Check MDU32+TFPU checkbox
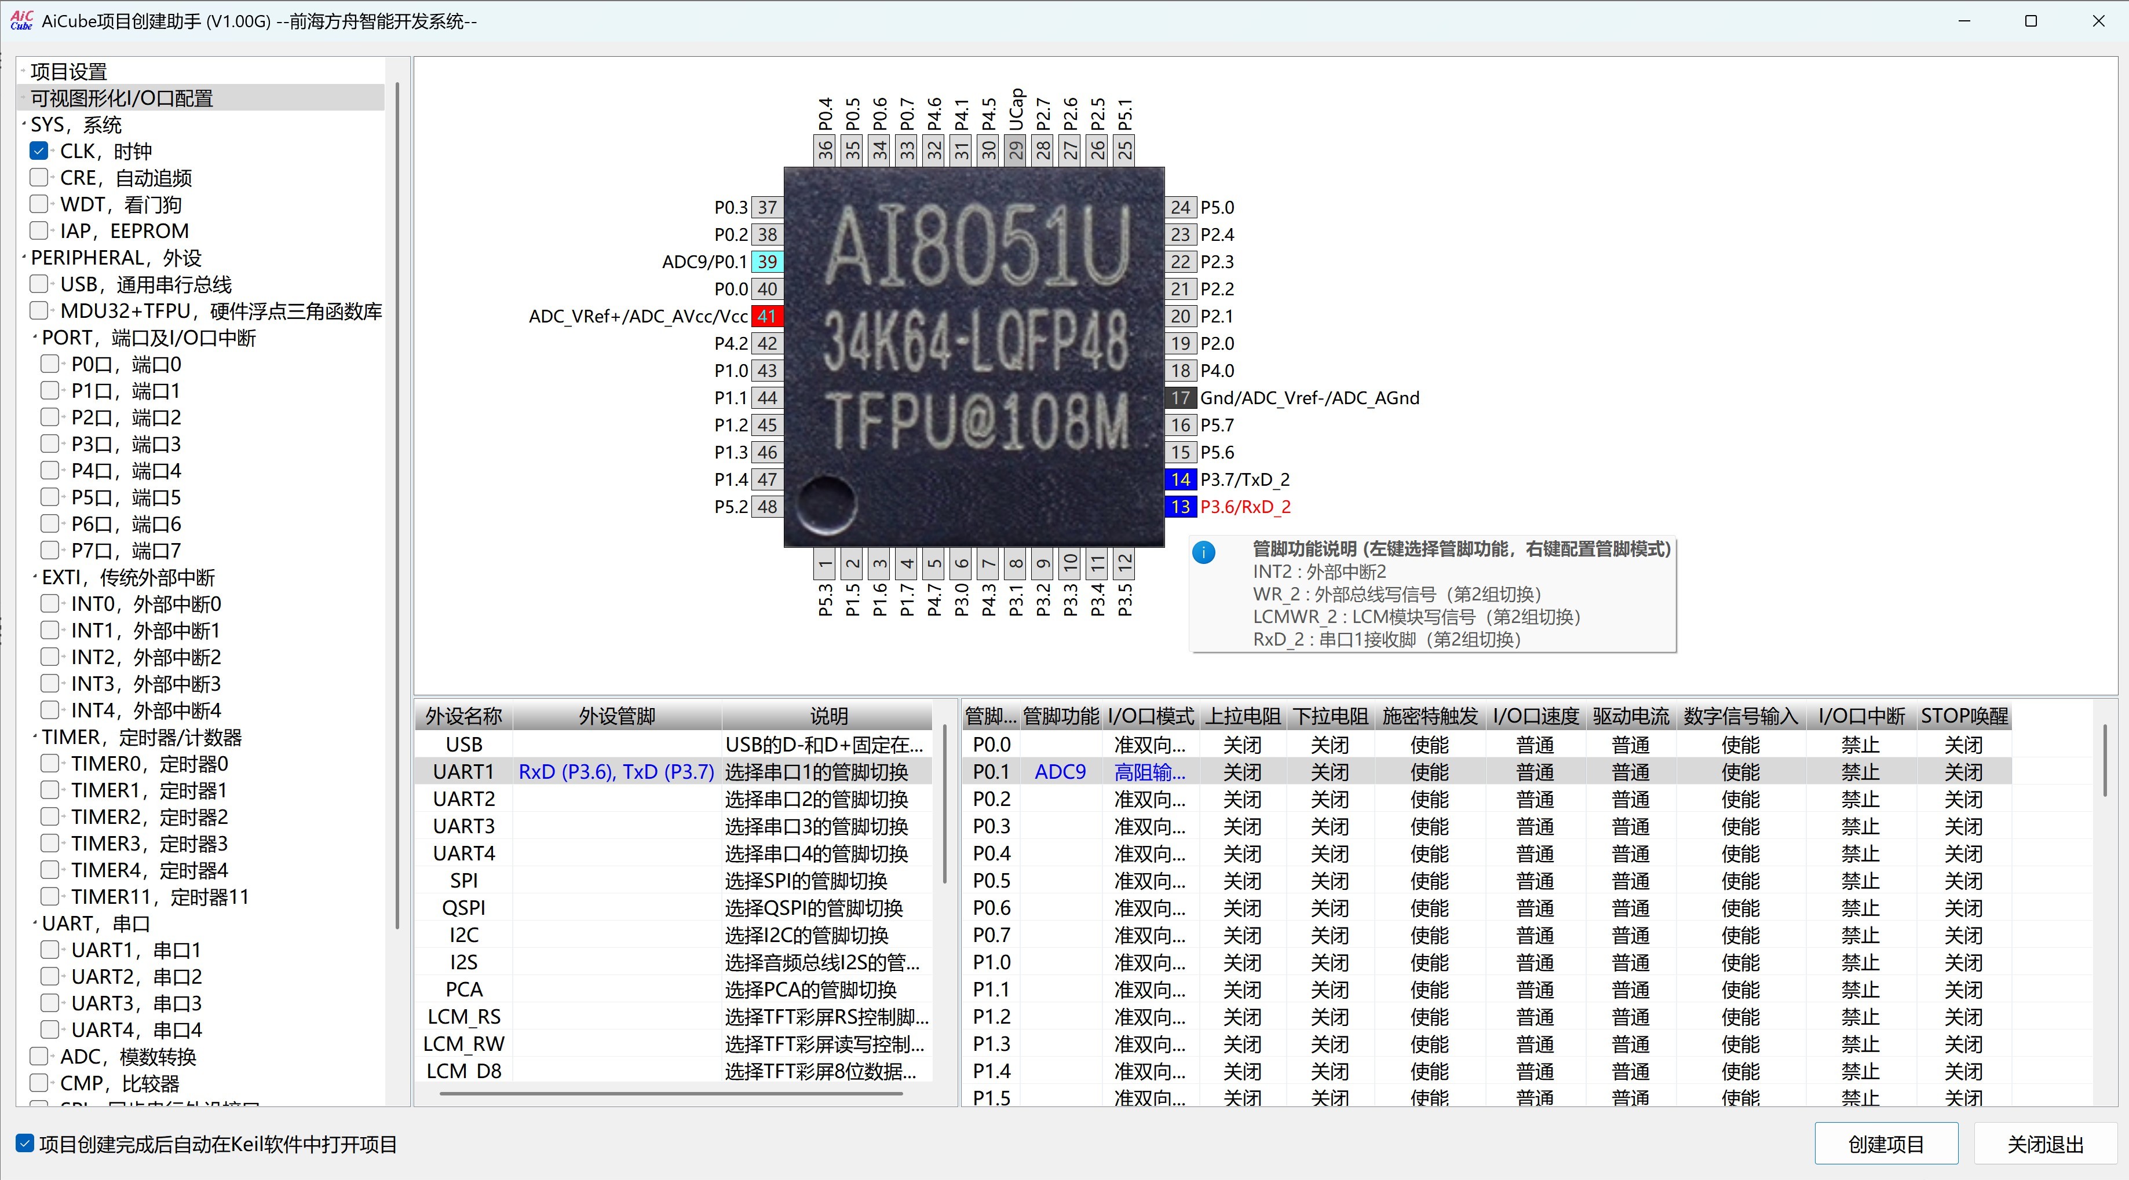The width and height of the screenshot is (2129, 1180). (39, 310)
